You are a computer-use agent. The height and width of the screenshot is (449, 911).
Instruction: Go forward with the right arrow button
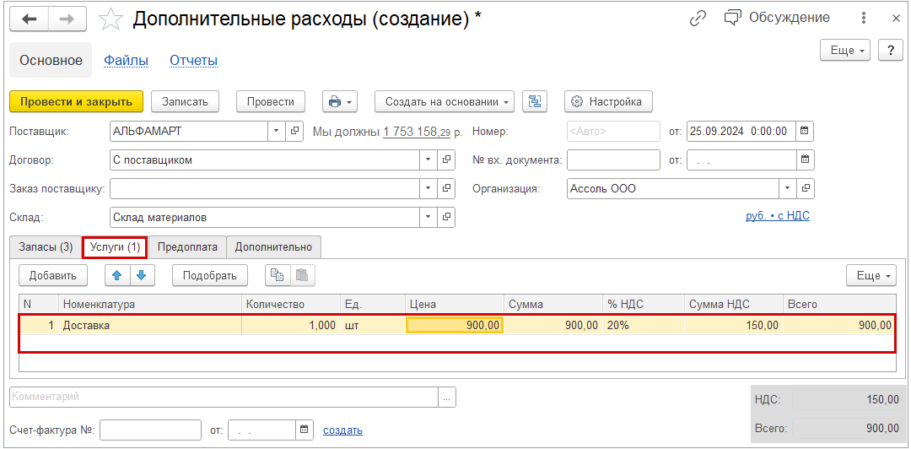pyautogui.click(x=67, y=19)
